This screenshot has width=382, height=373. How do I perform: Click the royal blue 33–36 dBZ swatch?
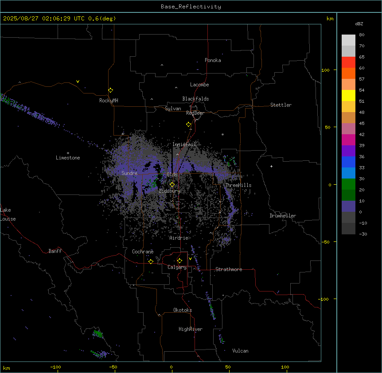[348, 162]
